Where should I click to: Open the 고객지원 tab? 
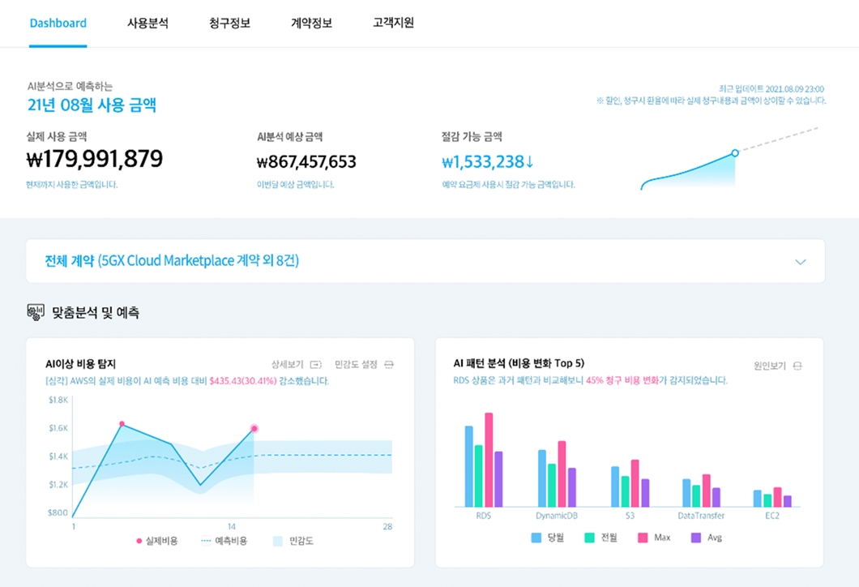[x=393, y=23]
